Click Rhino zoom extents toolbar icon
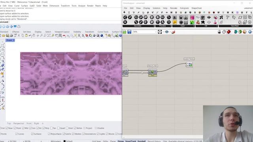253x142 pixels. pos(49,35)
